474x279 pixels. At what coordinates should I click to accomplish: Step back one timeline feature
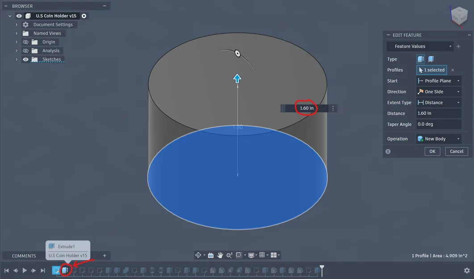pos(16,270)
